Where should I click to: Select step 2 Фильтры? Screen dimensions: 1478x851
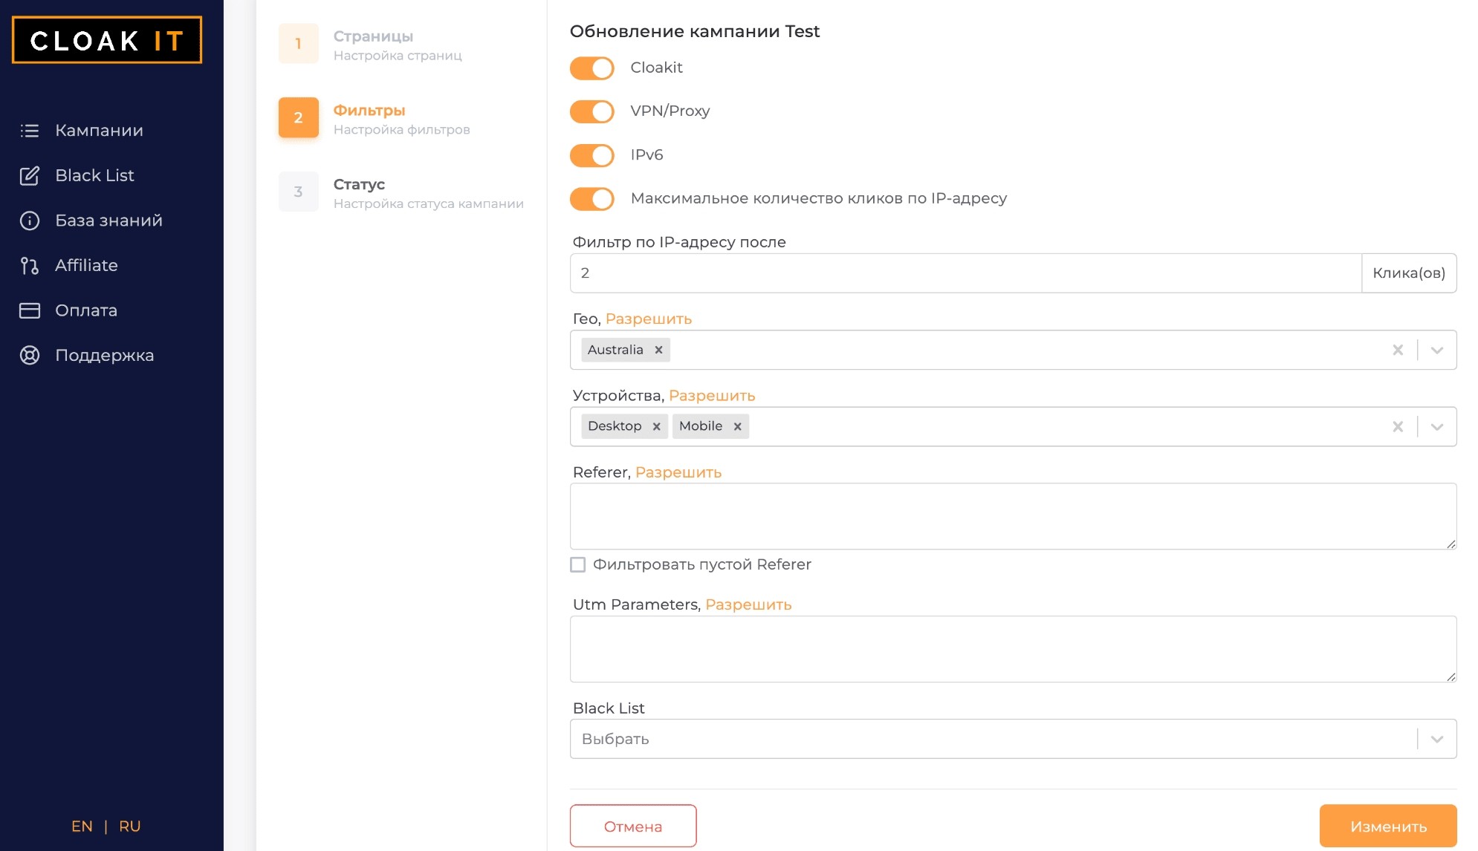(375, 118)
